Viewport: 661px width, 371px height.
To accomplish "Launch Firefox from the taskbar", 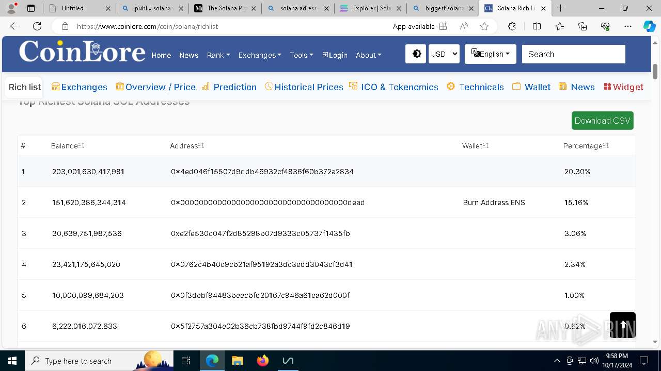I will coord(262,361).
